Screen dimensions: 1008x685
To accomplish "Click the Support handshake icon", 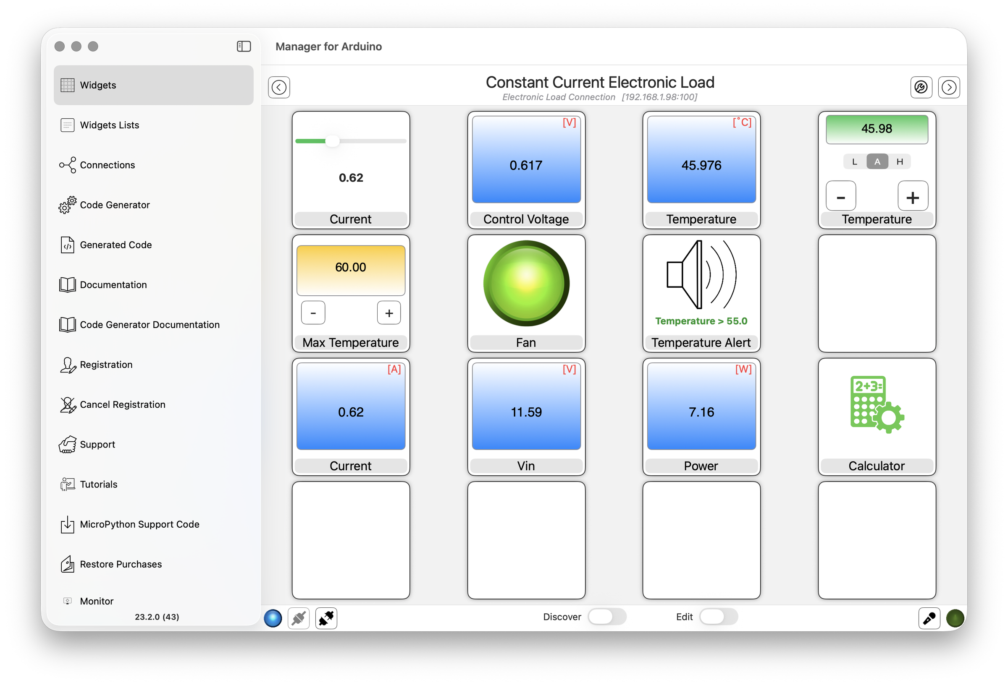I will [67, 445].
